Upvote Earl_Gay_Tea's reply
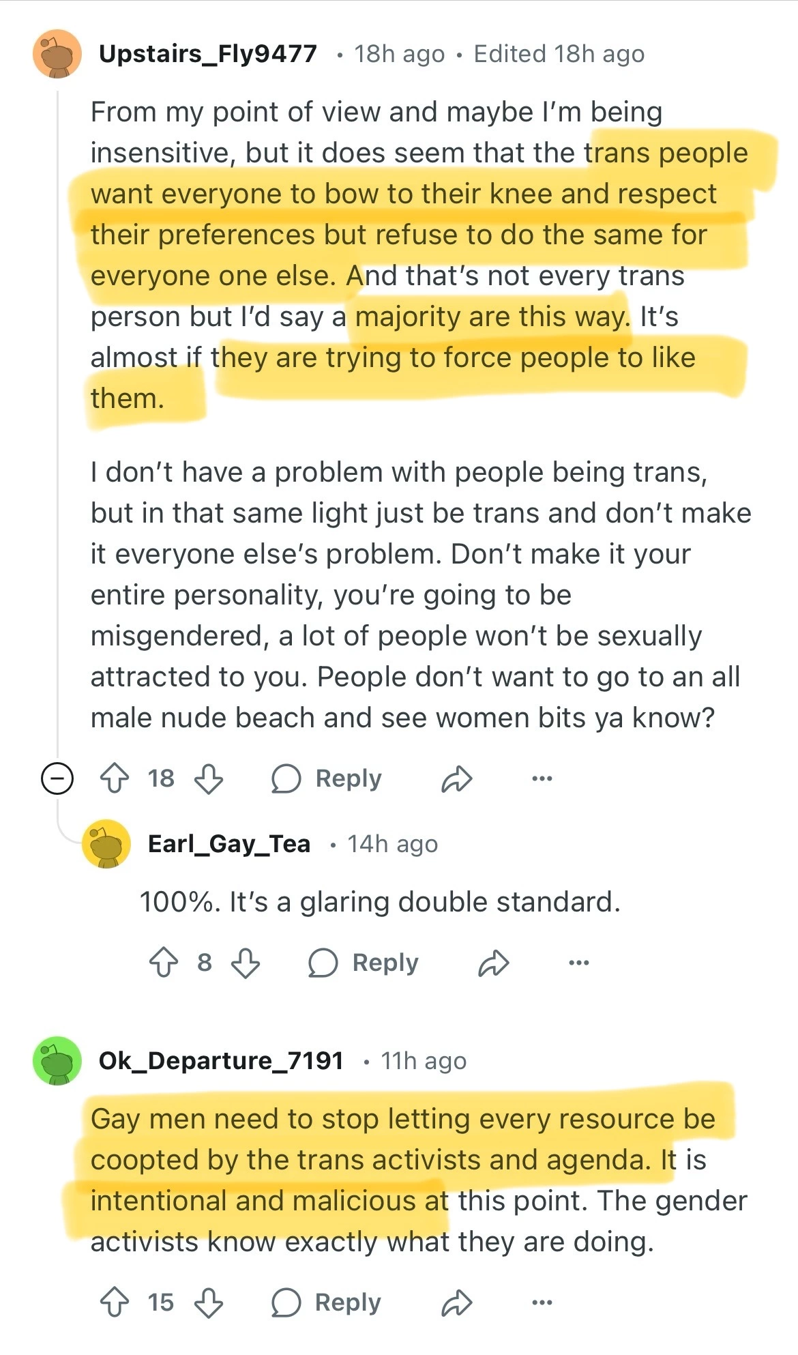The width and height of the screenshot is (798, 1355). coord(163,963)
